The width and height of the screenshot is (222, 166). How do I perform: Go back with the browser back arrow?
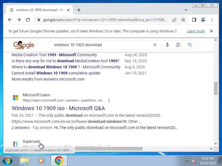(x=10, y=20)
